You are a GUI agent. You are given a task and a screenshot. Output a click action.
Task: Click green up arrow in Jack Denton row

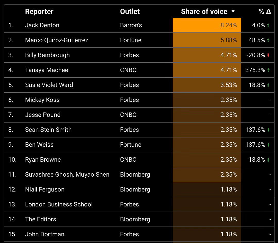point(268,25)
